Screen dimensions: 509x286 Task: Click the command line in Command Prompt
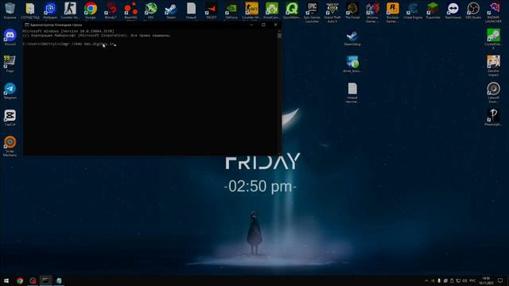tap(69, 44)
